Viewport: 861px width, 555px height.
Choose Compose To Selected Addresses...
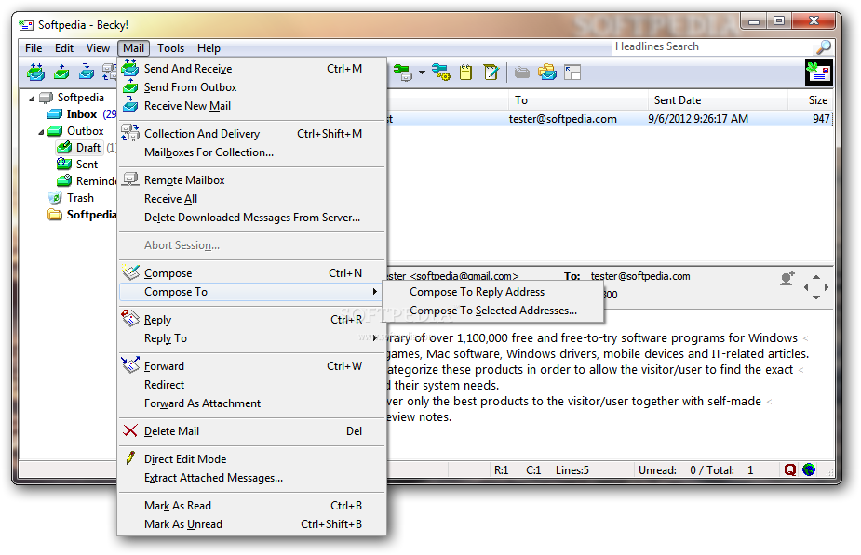pos(492,311)
